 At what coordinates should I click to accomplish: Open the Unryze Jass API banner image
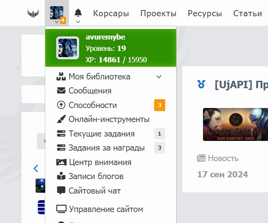pyautogui.click(x=235, y=125)
